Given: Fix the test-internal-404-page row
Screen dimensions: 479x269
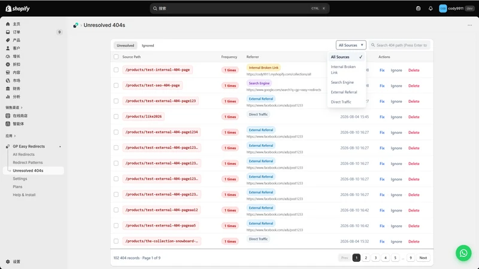Looking at the screenshot, I should [382, 70].
